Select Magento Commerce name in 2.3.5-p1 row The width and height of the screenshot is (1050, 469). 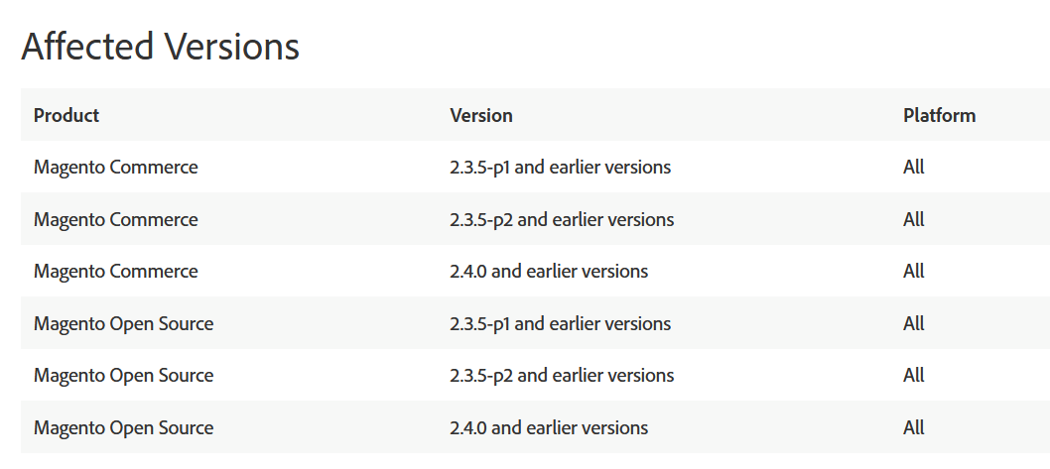pyautogui.click(x=115, y=167)
